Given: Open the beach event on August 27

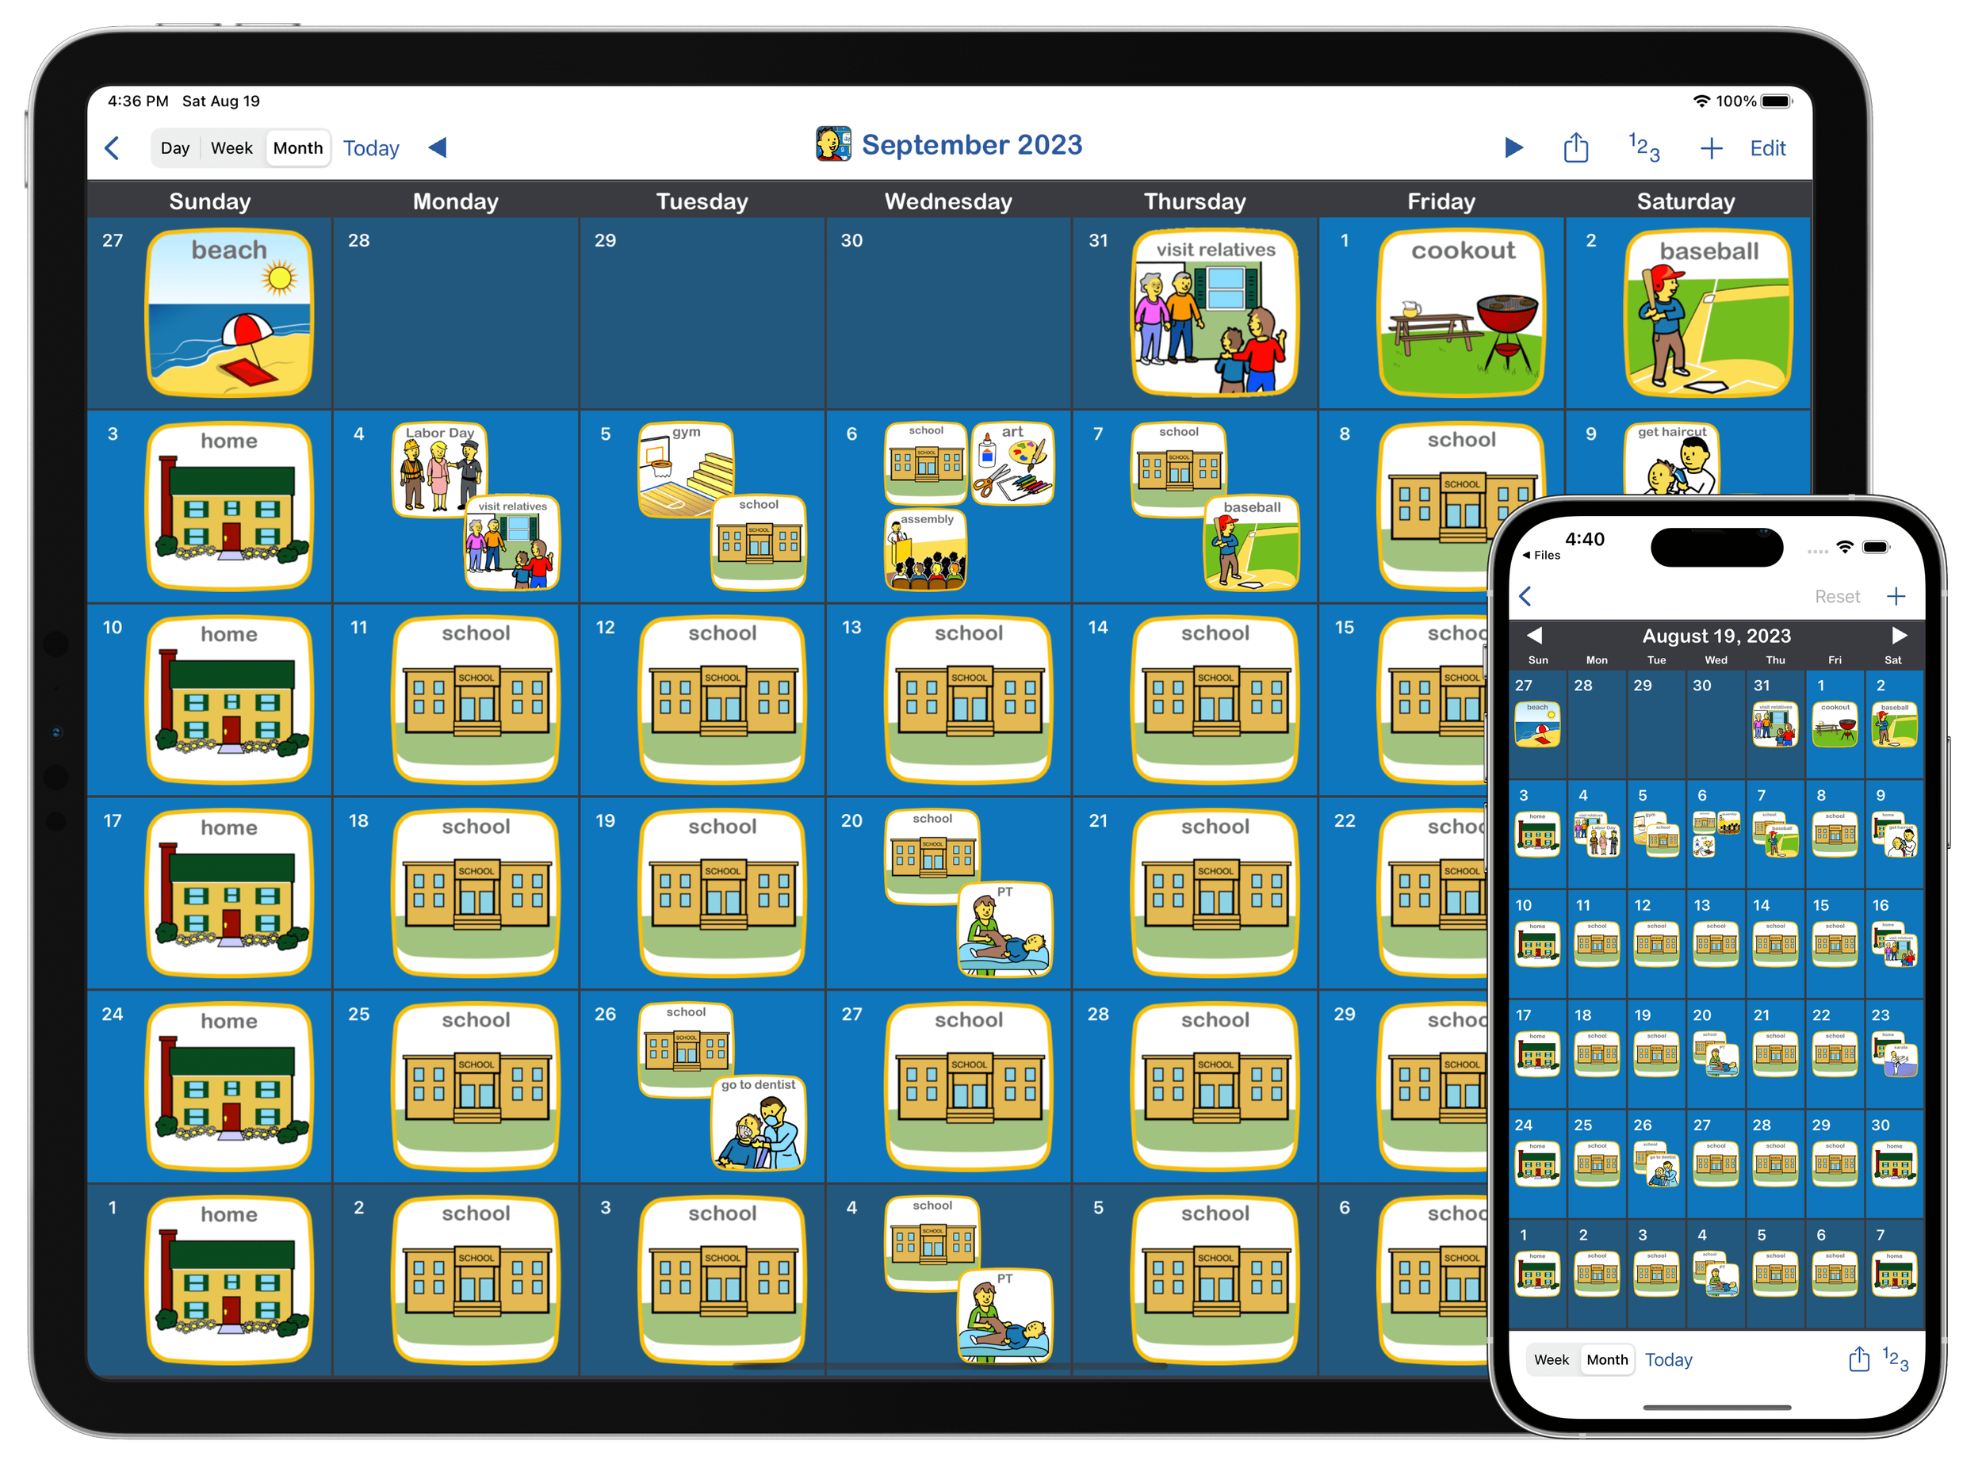Looking at the screenshot, I should [229, 314].
